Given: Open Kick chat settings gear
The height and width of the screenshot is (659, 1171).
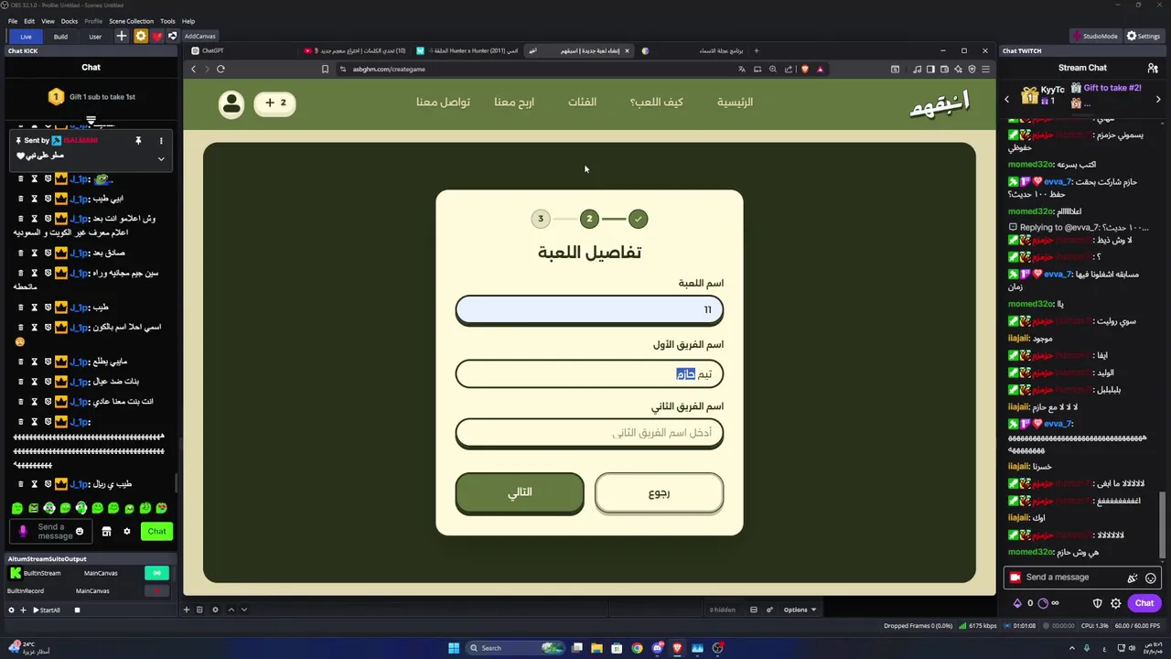Looking at the screenshot, I should pos(127,531).
